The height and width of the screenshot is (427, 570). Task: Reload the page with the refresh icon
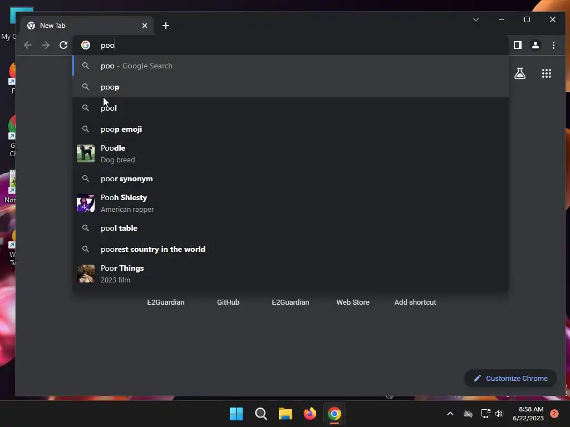click(x=63, y=45)
